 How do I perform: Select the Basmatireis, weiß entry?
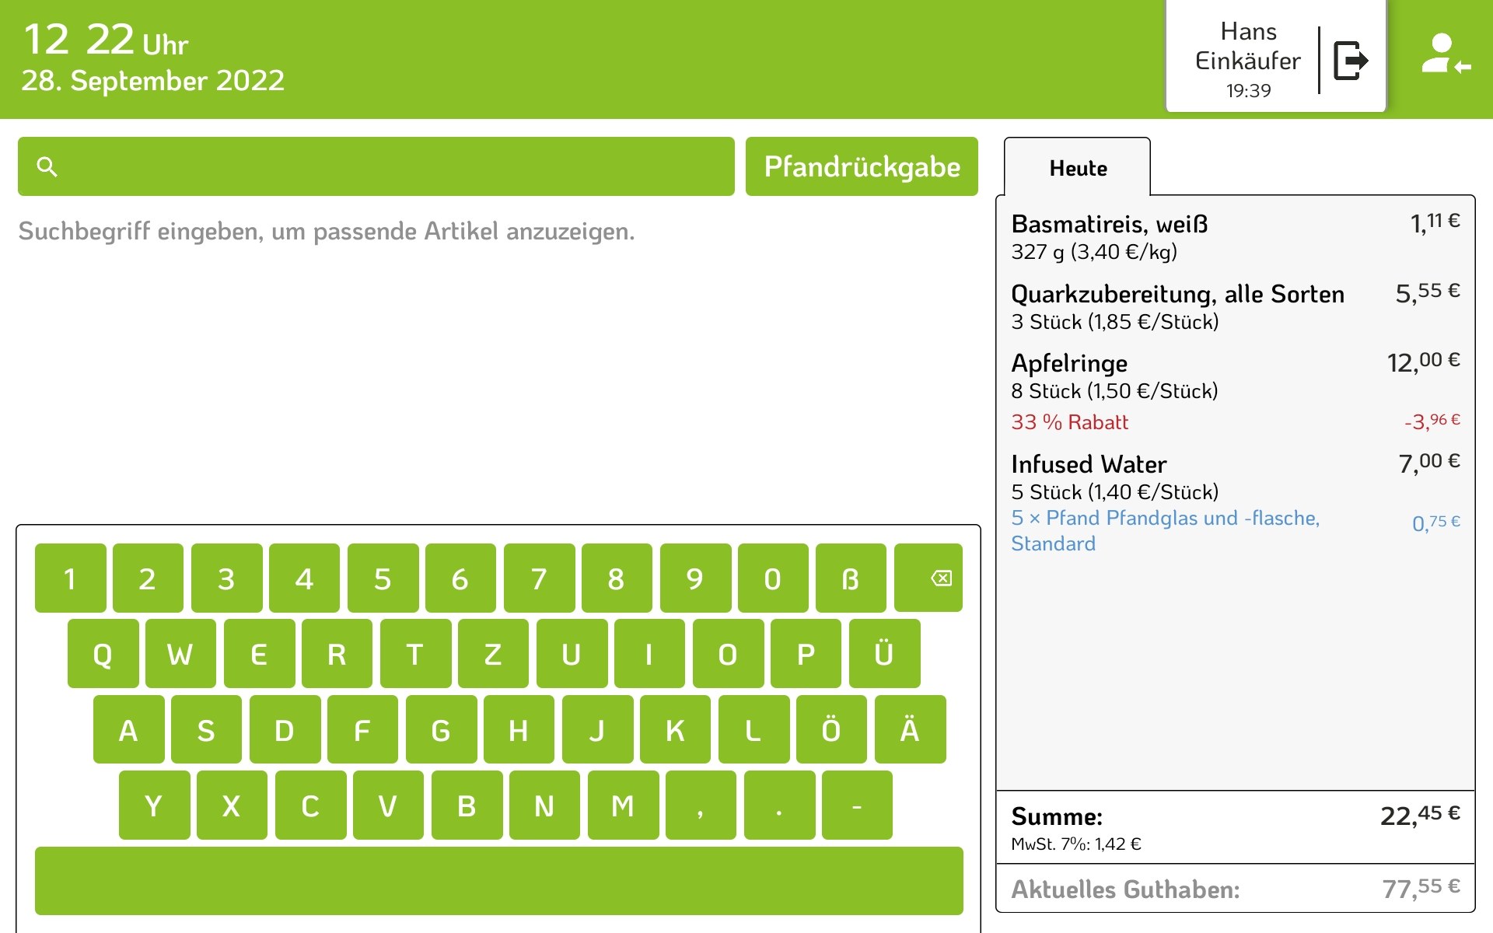click(1235, 237)
